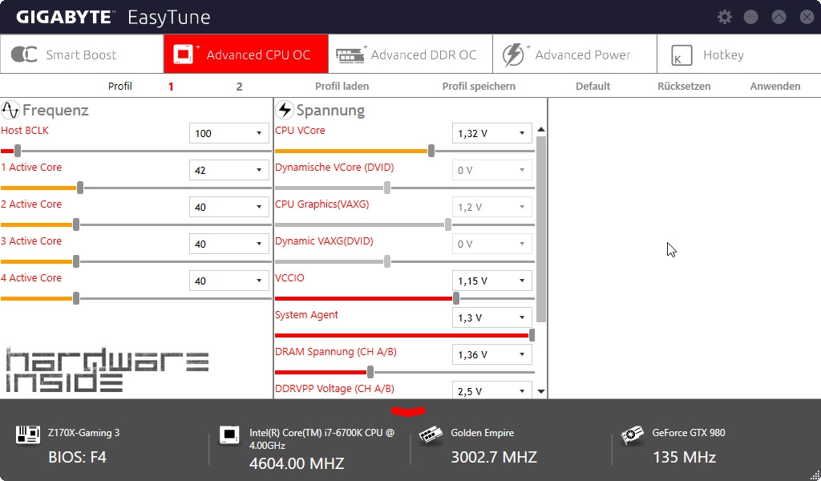
Task: Click the Z170X-Gaming 3 motherboard icon
Action: (x=28, y=435)
